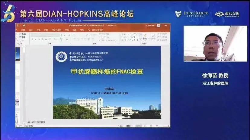Click the email address link on slide

[109, 93]
